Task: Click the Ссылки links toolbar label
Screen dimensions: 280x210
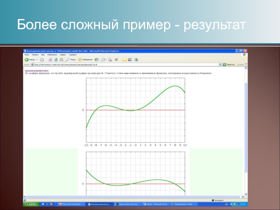Action: pos(240,65)
